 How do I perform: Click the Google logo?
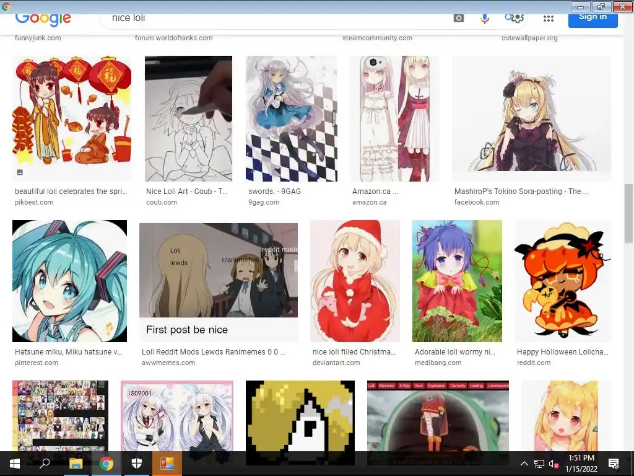point(43,19)
